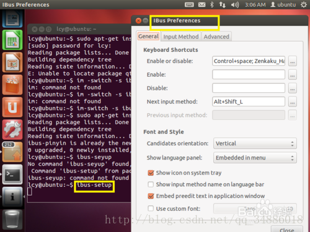Uncheck Embed preedit text in application window
The width and height of the screenshot is (310, 232).
tap(151, 196)
